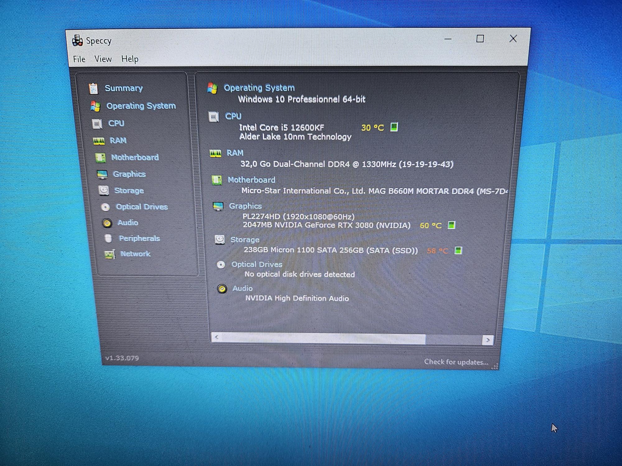Select Operating System in the sidebar
The height and width of the screenshot is (466, 622).
(141, 106)
